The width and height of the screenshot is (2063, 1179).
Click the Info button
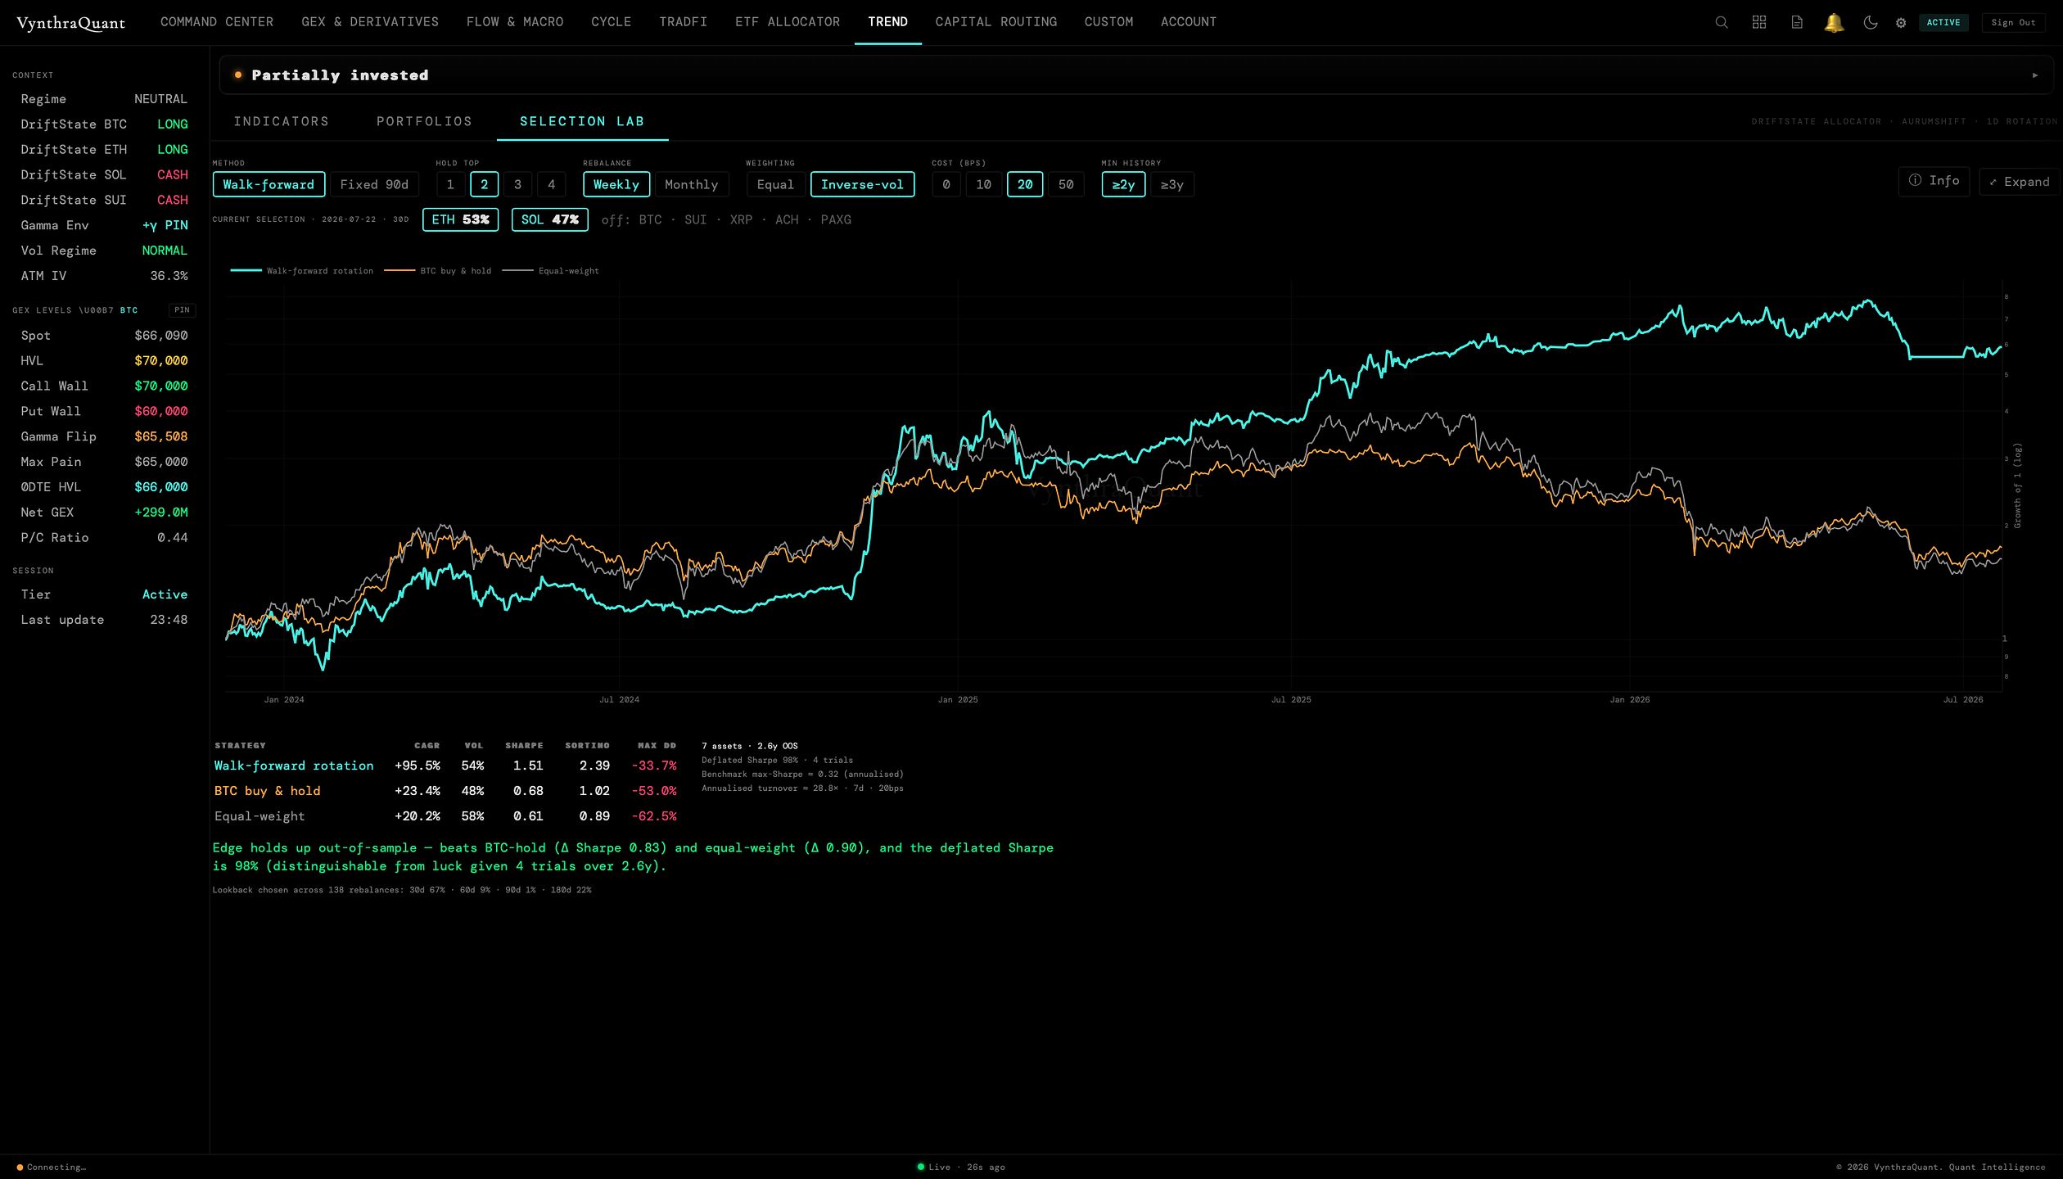tap(1934, 181)
